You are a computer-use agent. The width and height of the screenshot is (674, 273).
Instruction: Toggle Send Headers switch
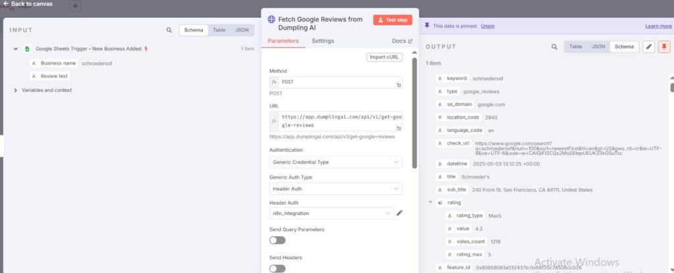point(277,268)
